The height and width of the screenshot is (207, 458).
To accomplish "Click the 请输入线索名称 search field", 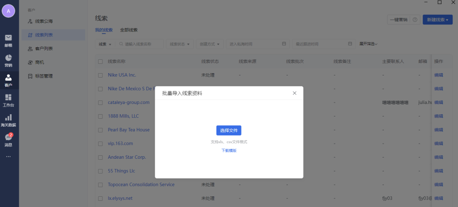I will coord(141,44).
